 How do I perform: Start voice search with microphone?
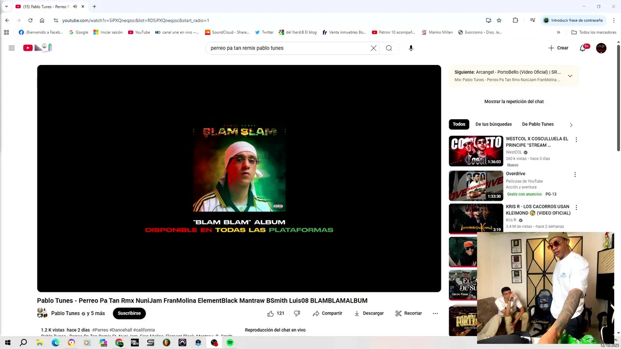(x=411, y=48)
